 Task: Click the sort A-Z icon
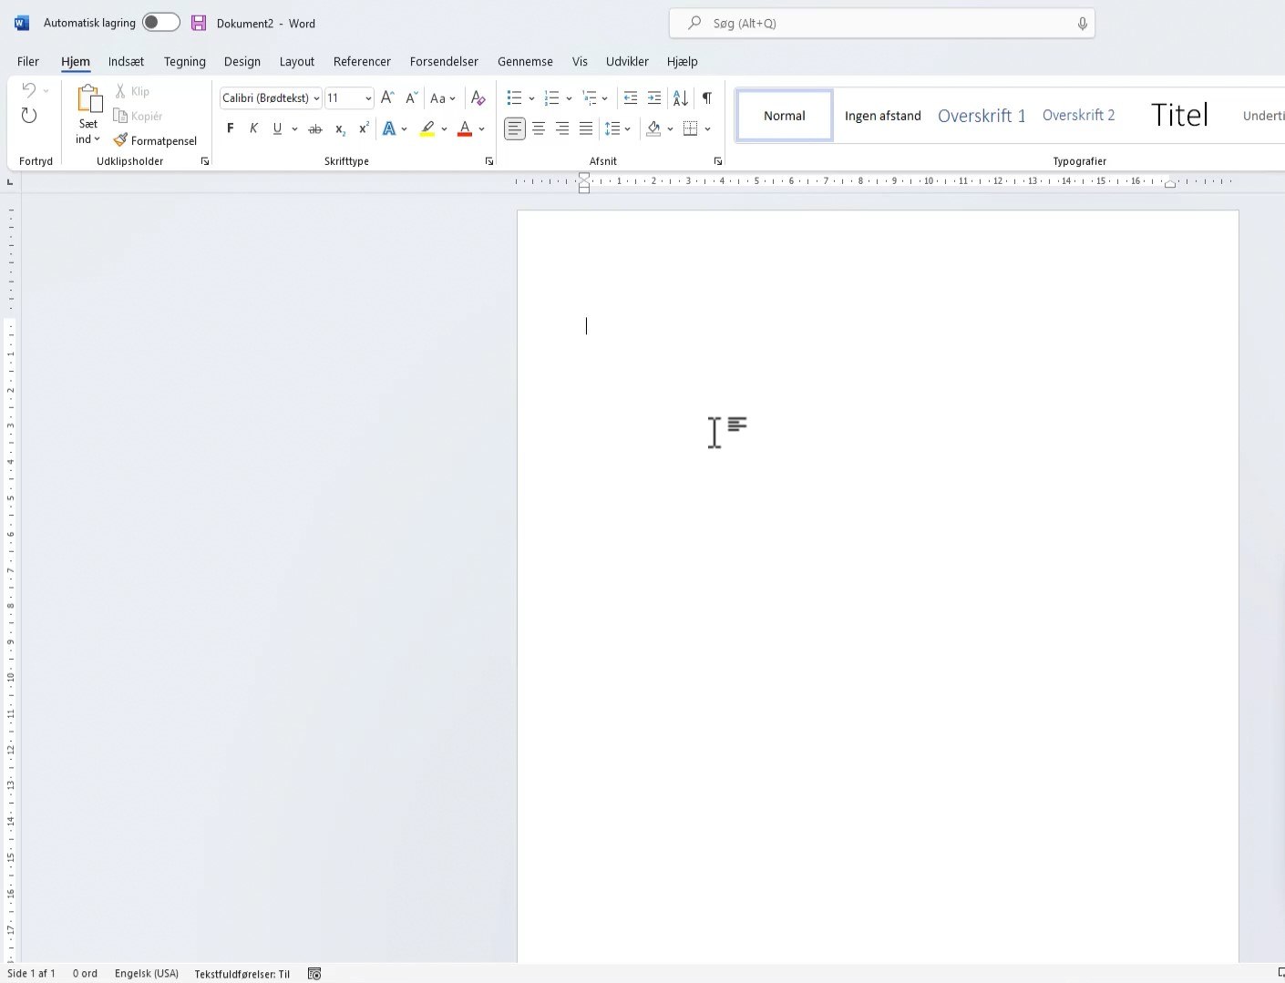(681, 97)
